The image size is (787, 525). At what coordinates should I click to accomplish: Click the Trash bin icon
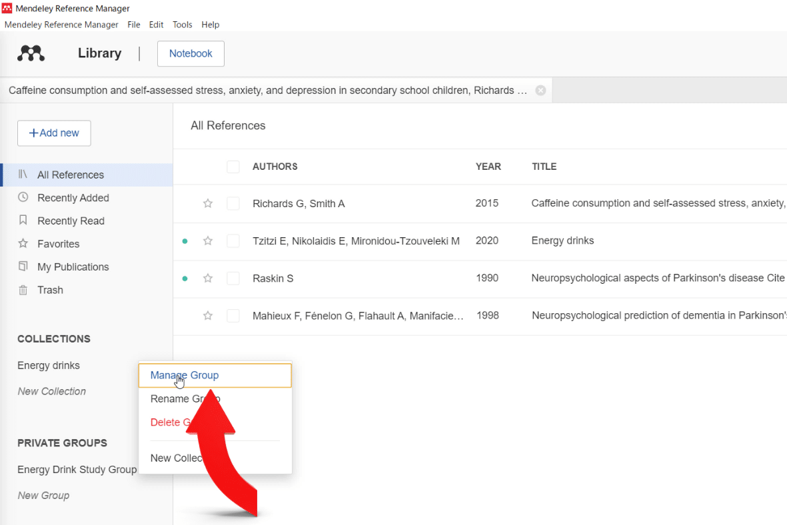pos(23,290)
